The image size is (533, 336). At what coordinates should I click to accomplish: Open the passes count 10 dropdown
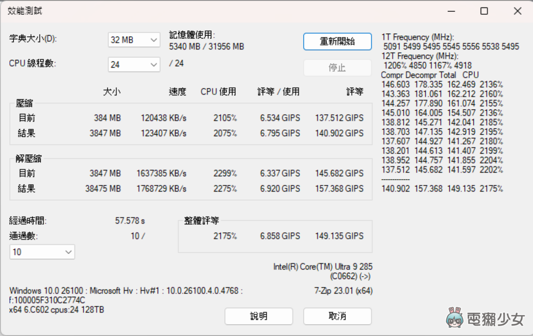[x=42, y=252]
